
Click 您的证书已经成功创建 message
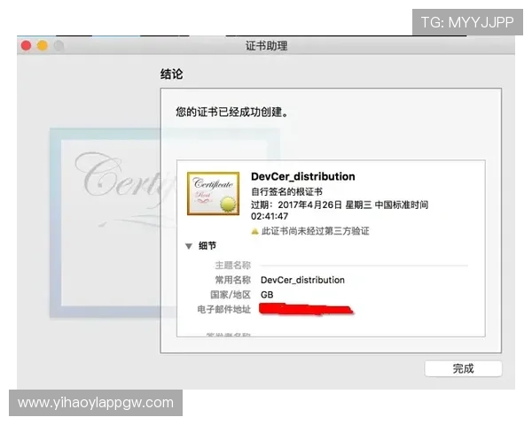231,112
